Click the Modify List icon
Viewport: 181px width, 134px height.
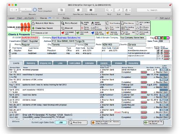tap(82, 23)
